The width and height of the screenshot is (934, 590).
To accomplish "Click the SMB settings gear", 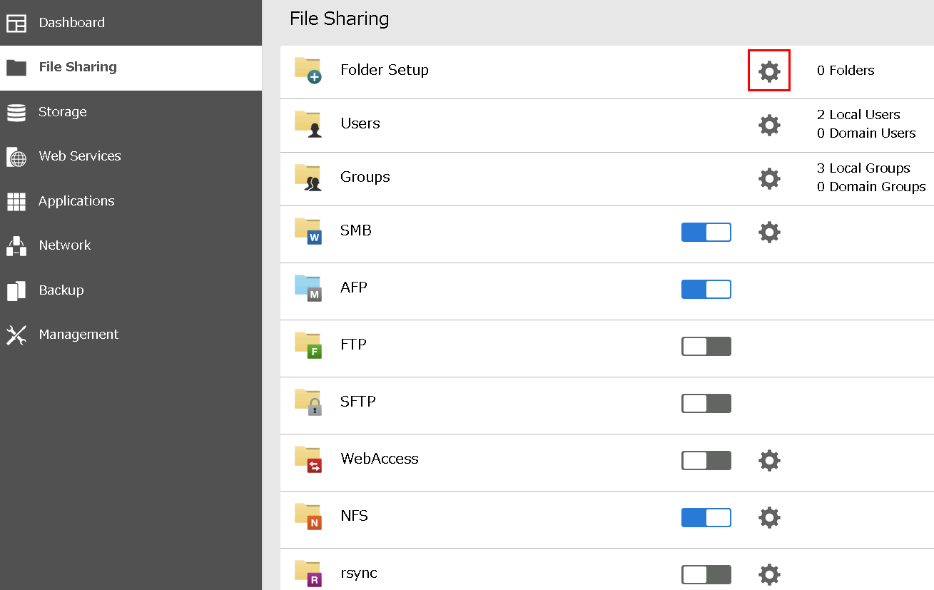I will [768, 232].
